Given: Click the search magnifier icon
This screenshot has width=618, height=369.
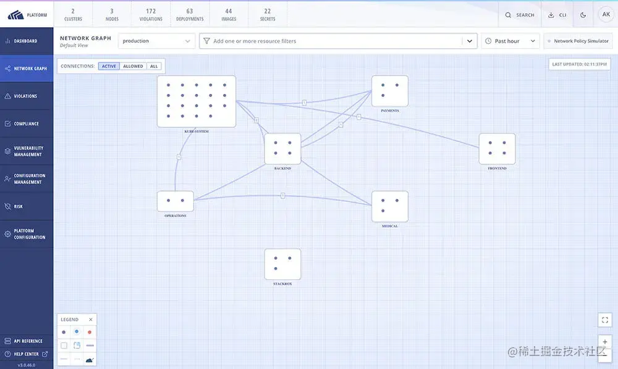Looking at the screenshot, I should click(508, 15).
